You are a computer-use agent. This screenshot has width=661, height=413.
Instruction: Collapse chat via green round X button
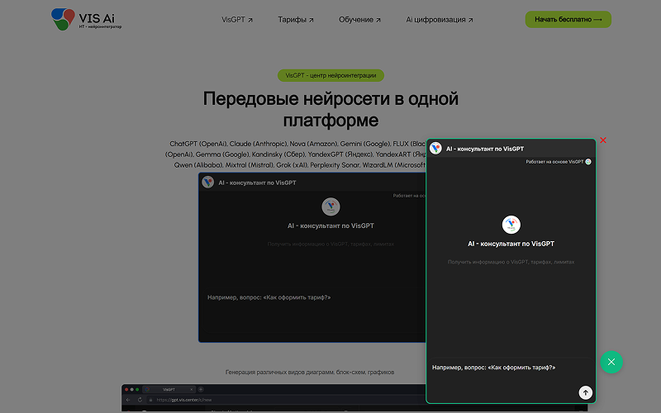(611, 362)
